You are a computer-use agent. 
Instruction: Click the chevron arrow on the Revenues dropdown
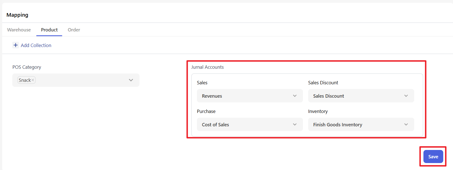(x=295, y=96)
